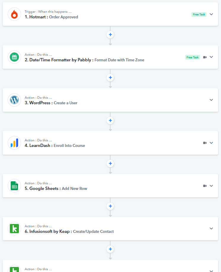Click 'Trigger : When this happens ...' label
The image size is (221, 272).
(48, 12)
